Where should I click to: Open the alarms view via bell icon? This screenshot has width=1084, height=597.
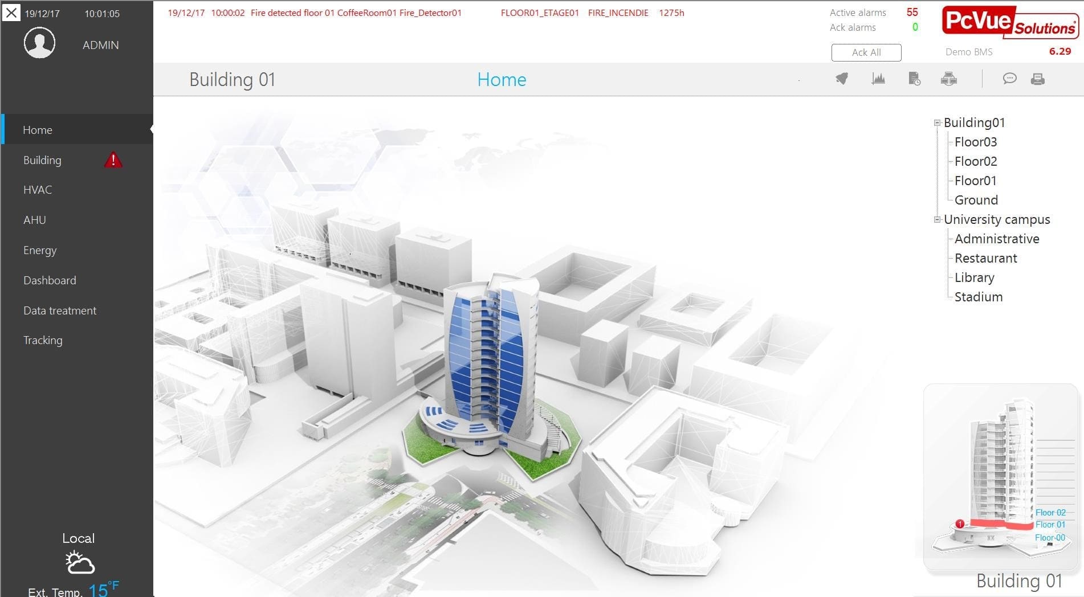click(842, 78)
